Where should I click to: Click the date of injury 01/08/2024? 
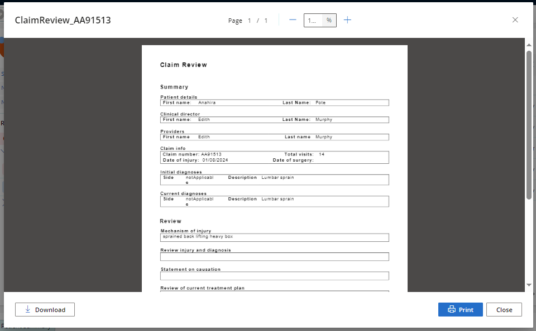(x=215, y=160)
